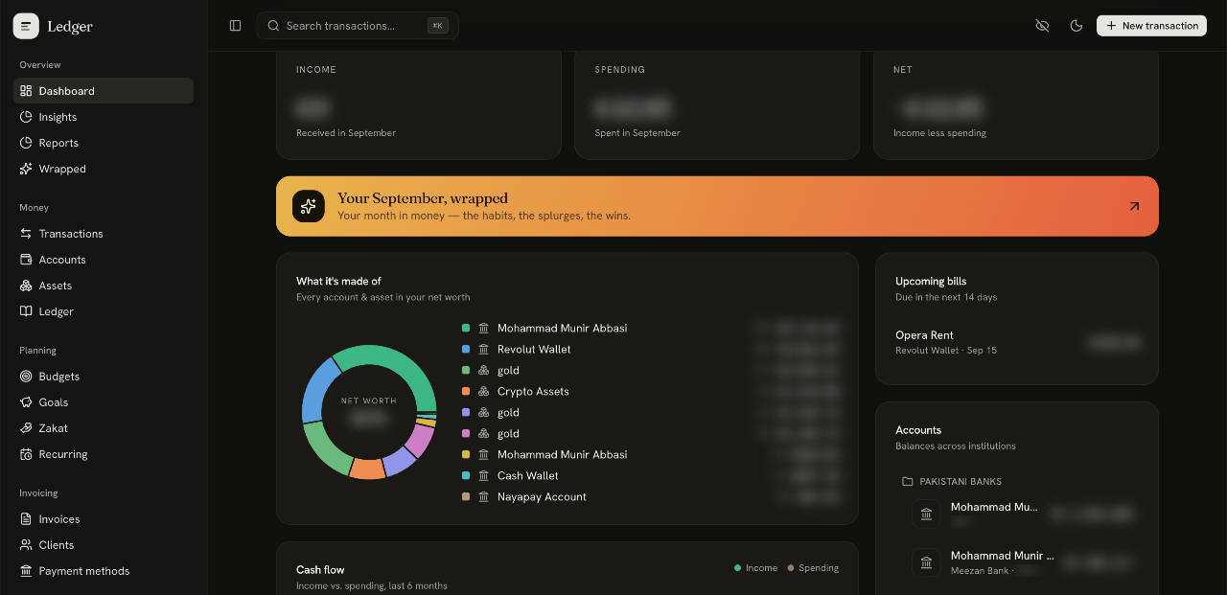
Task: Open Payment methods from the sidebar
Action: coord(104,571)
